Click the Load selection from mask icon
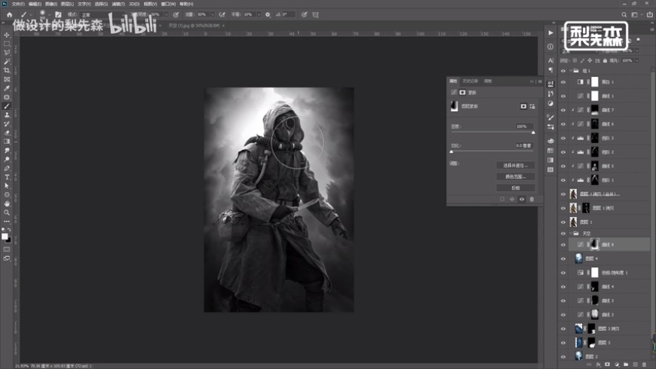This screenshot has height=369, width=656. 502,200
